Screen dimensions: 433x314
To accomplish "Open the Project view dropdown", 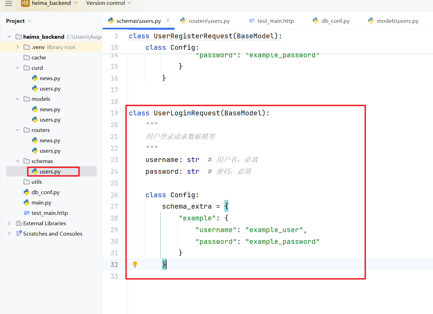I will pyautogui.click(x=19, y=21).
